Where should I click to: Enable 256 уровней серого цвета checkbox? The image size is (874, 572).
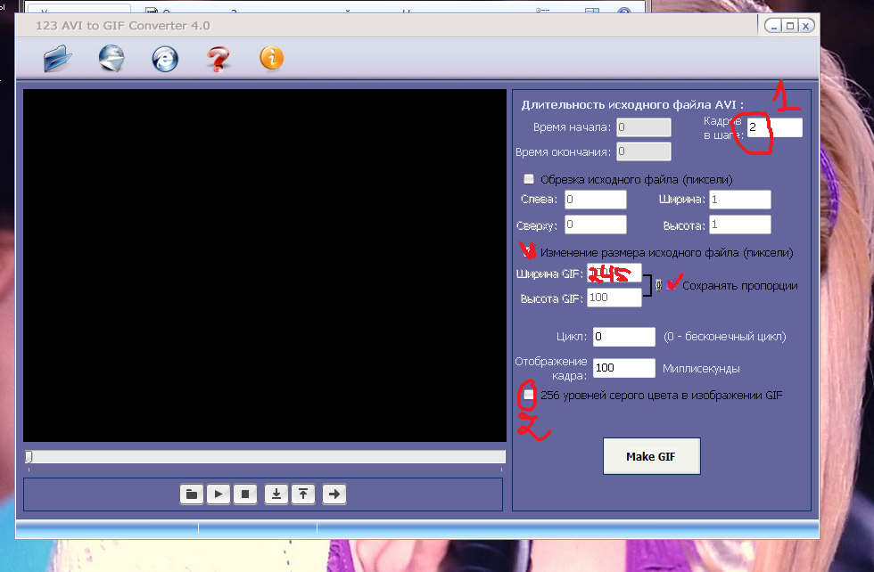(530, 395)
